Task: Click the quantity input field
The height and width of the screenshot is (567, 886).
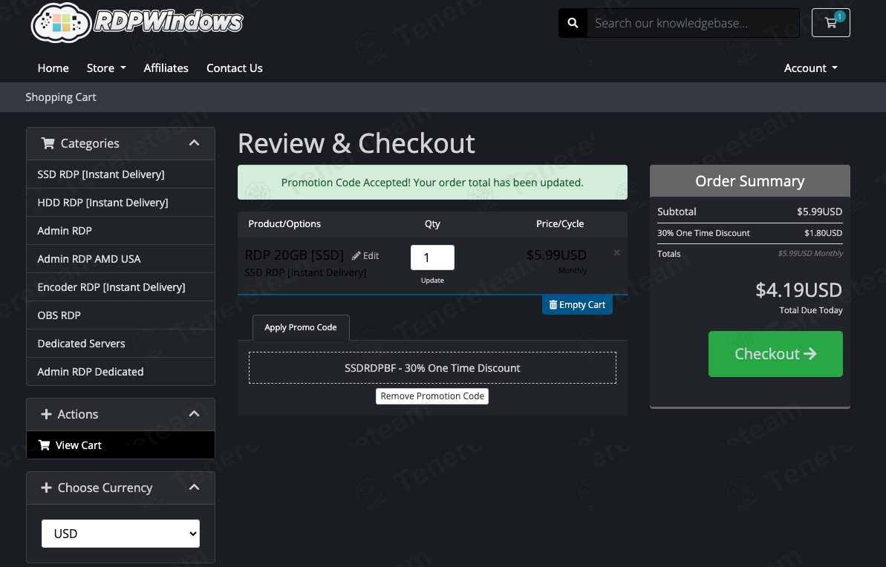Action: [432, 258]
